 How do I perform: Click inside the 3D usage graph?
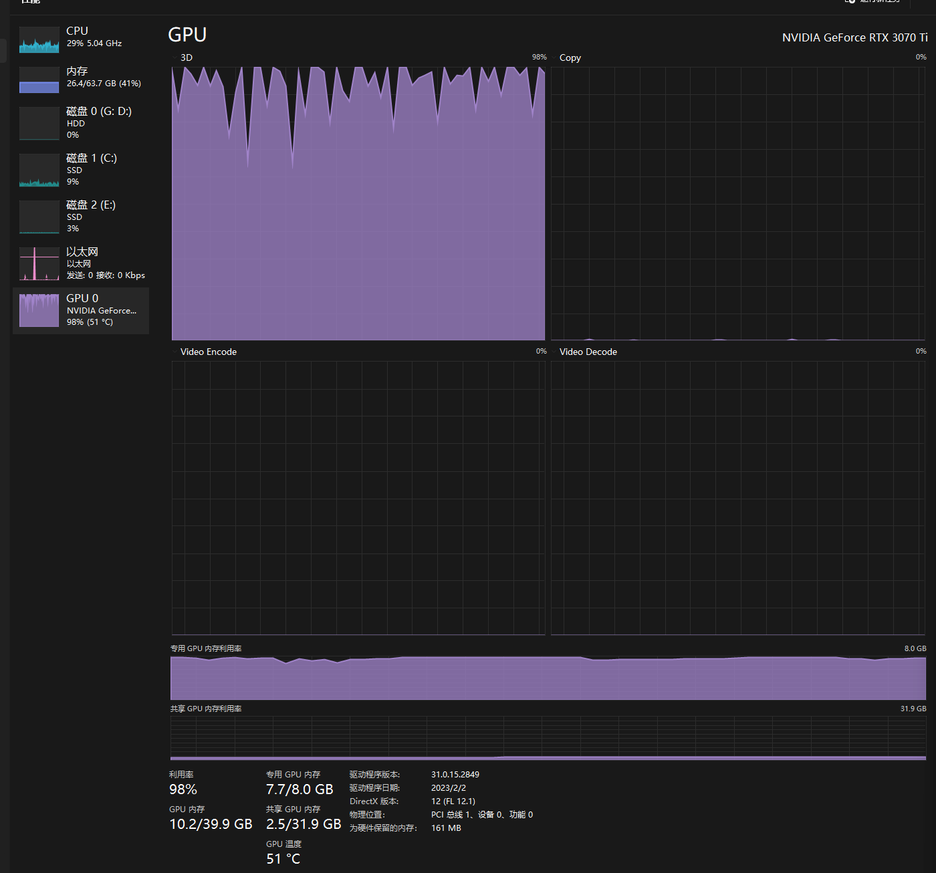[358, 203]
